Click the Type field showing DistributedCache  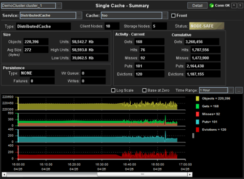coord(43,26)
